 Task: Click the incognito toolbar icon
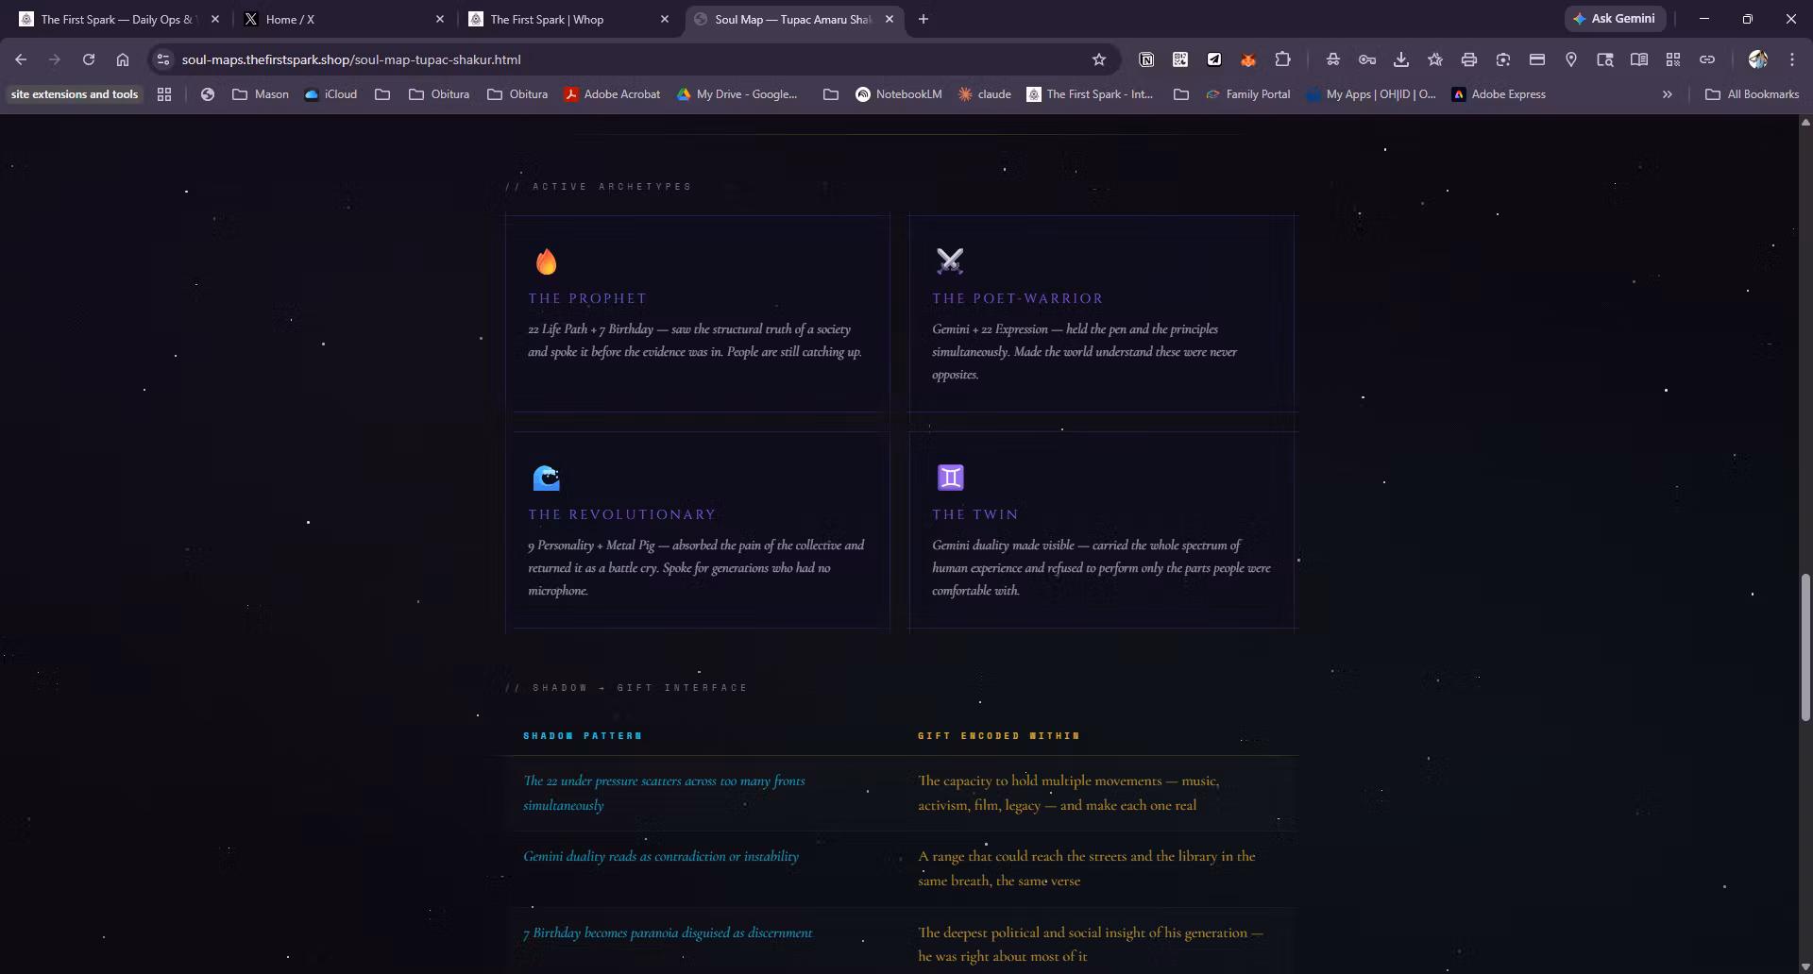pyautogui.click(x=1333, y=59)
